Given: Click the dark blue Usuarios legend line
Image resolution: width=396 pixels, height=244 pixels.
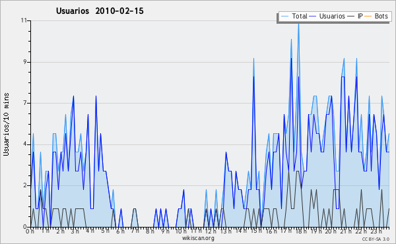Looking at the screenshot, I should click(313, 16).
